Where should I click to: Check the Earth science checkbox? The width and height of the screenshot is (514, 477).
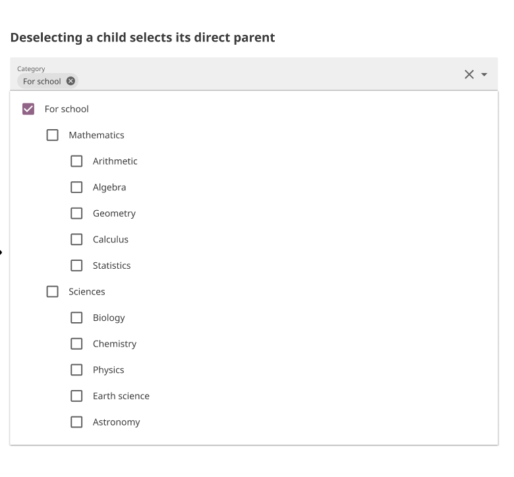(x=76, y=396)
